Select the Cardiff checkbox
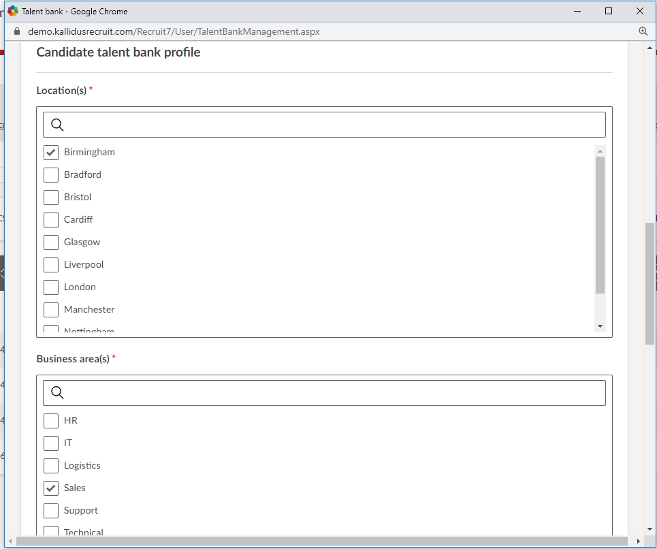657x549 pixels. [x=51, y=220]
